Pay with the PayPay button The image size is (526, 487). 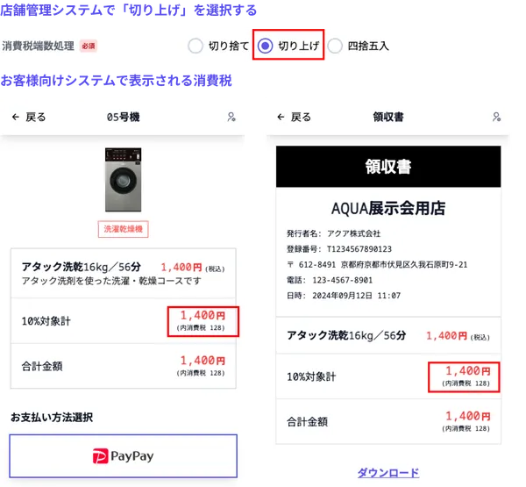(x=123, y=455)
